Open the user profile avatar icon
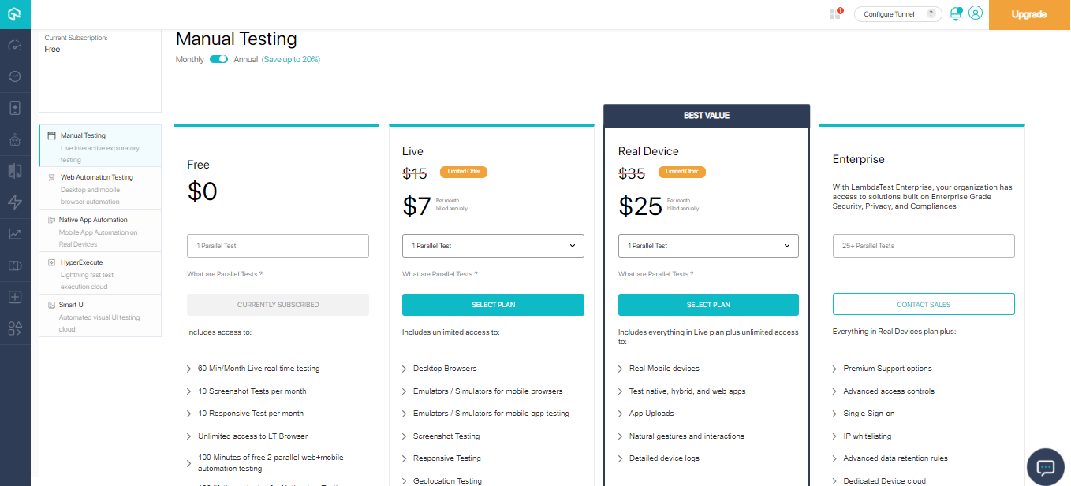 pos(976,13)
